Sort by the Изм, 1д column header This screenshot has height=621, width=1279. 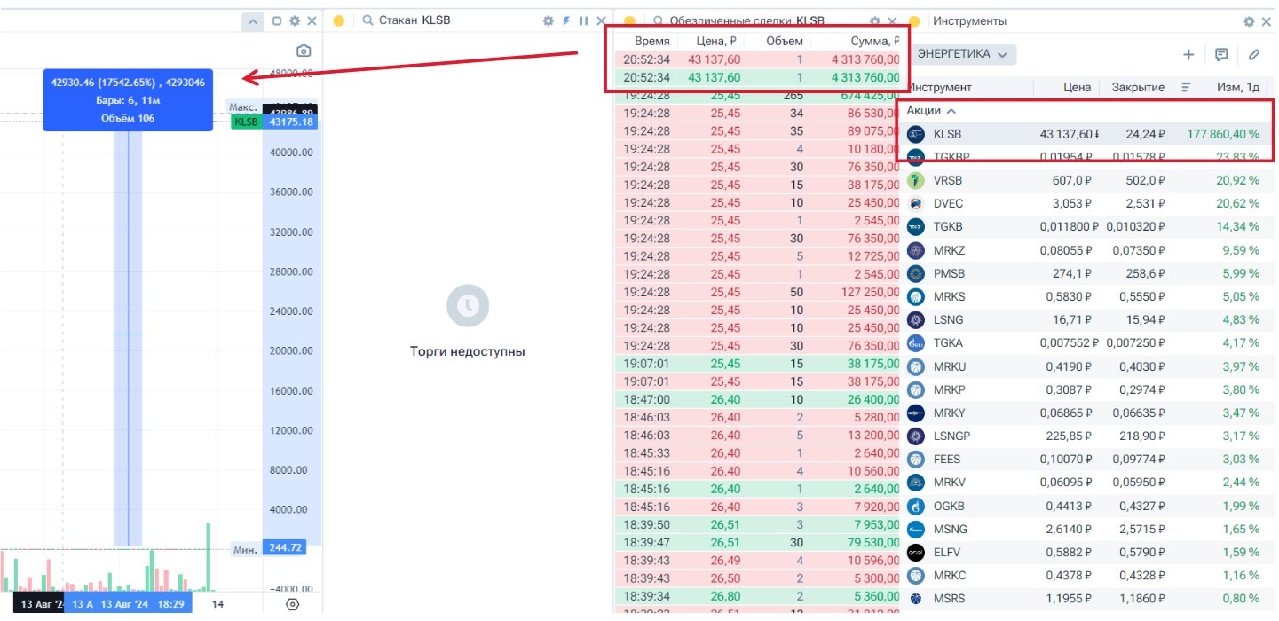coord(1237,87)
